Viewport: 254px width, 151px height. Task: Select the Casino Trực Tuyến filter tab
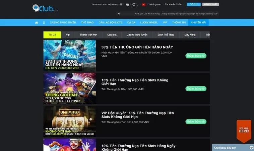click(137, 35)
